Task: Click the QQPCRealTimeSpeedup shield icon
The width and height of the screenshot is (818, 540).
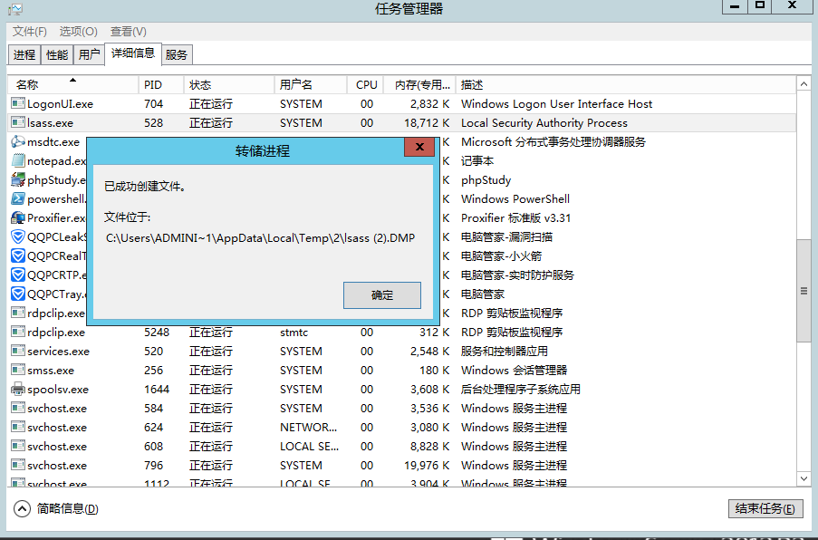Action: click(x=18, y=256)
